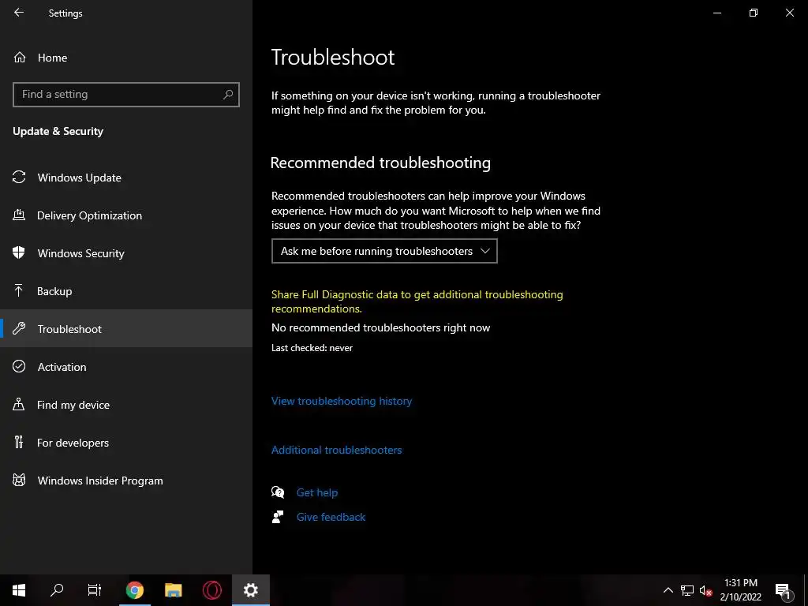Show hidden system tray icons
Image resolution: width=808 pixels, height=606 pixels.
[x=668, y=590]
